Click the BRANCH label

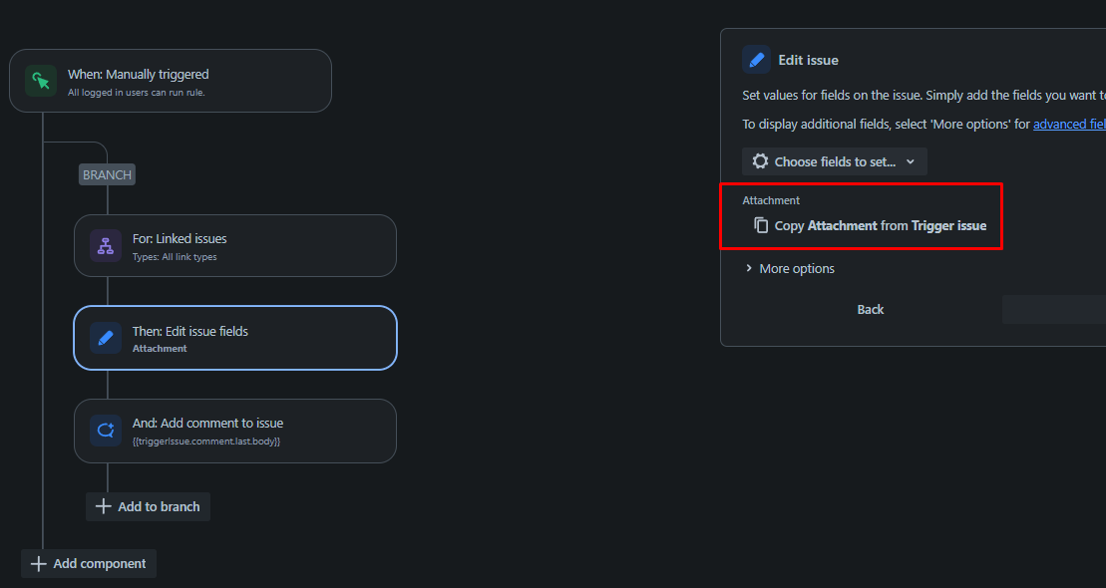point(106,174)
